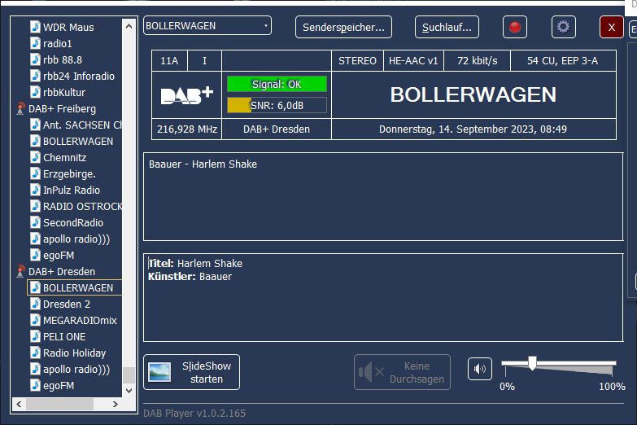Click Keine Durchsagen announcements button
The height and width of the screenshot is (425, 637).
(402, 372)
